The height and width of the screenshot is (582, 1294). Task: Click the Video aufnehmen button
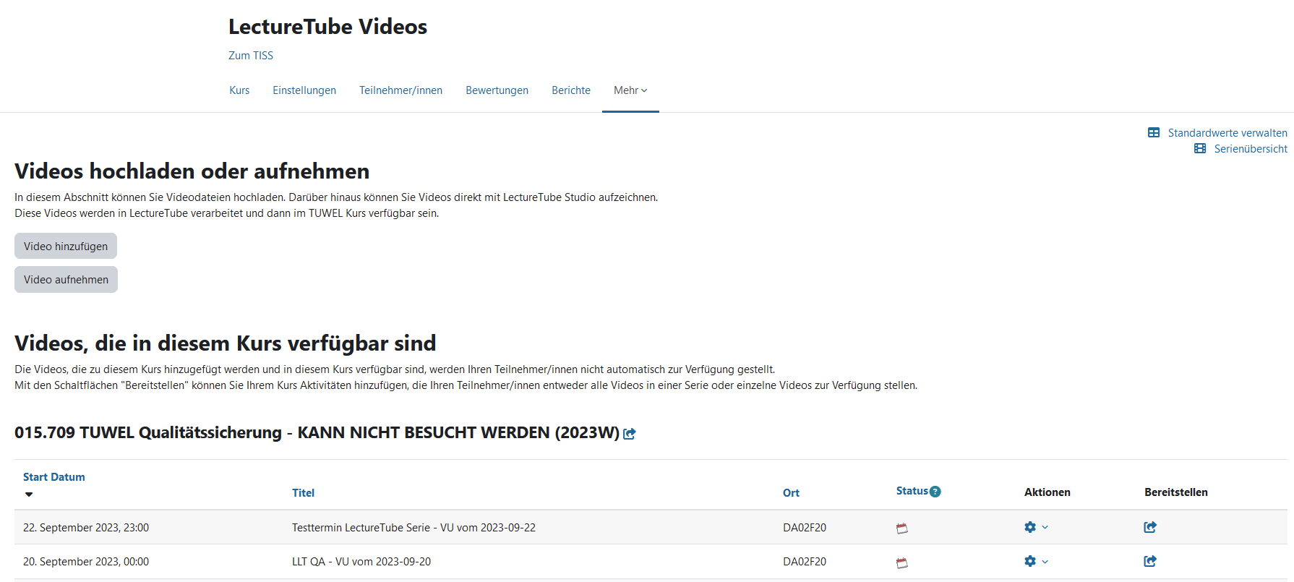[66, 279]
